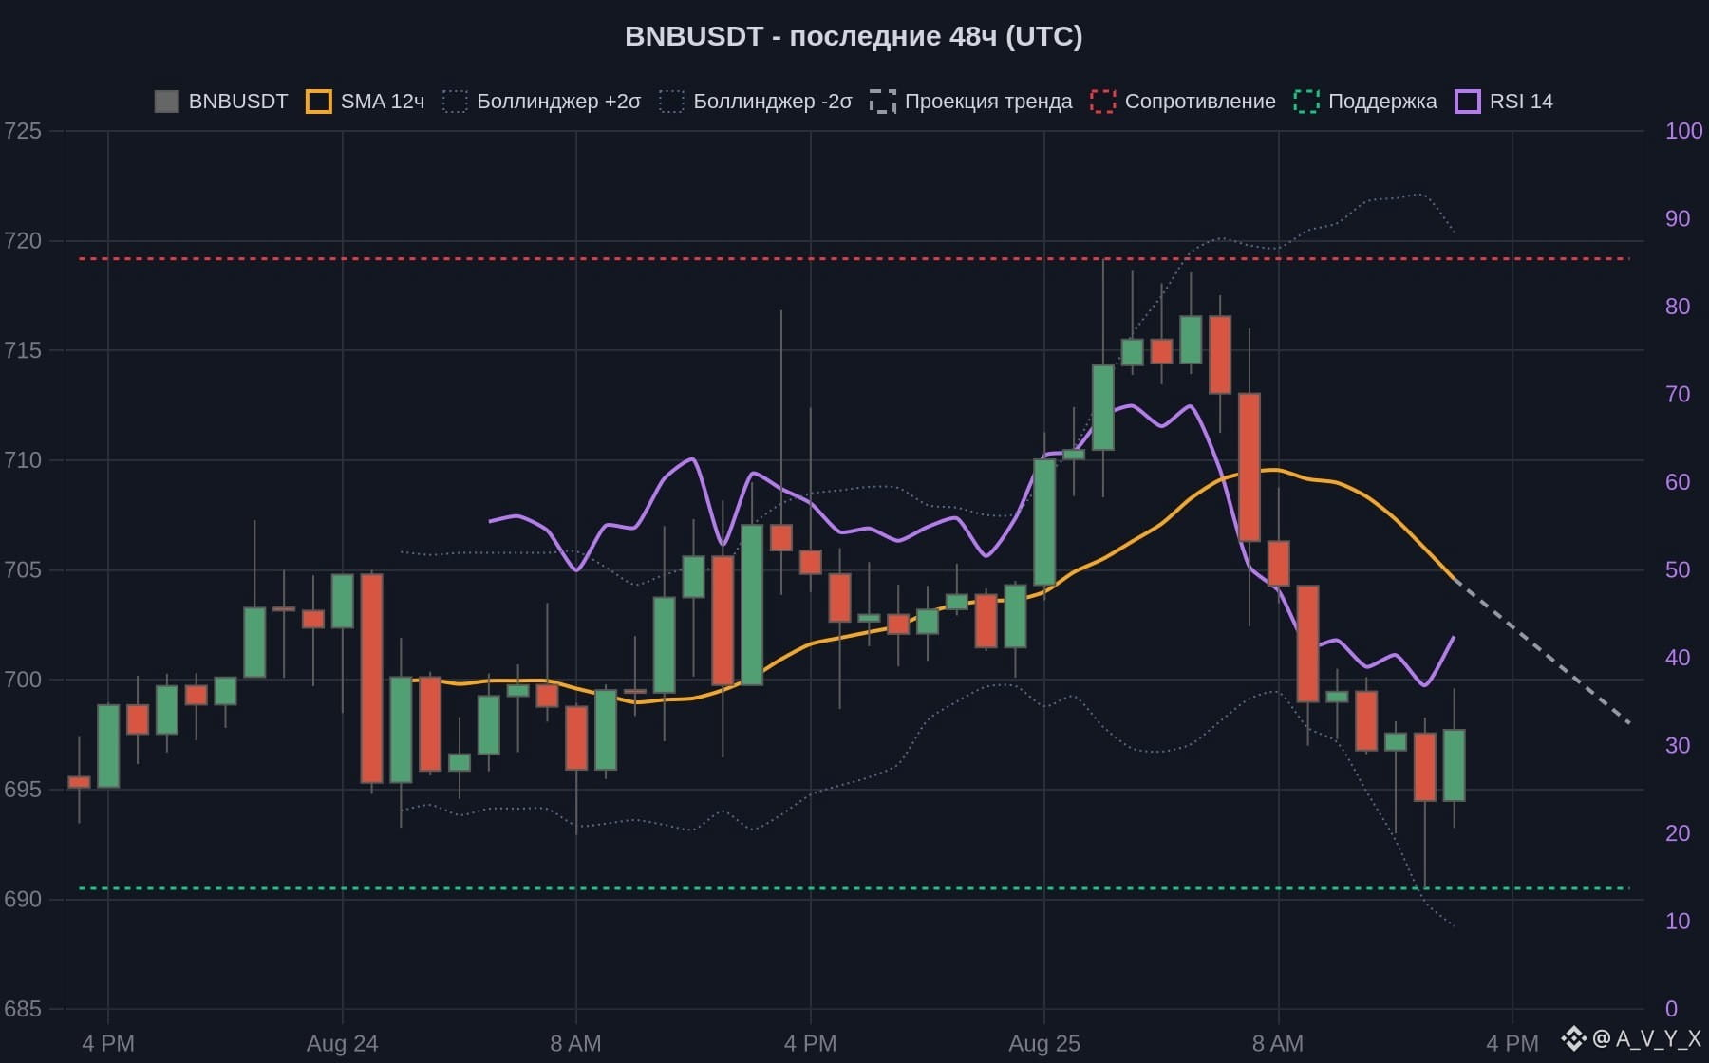Click the 710 price axis label
Screen dimensions: 1709x1063
click(23, 460)
